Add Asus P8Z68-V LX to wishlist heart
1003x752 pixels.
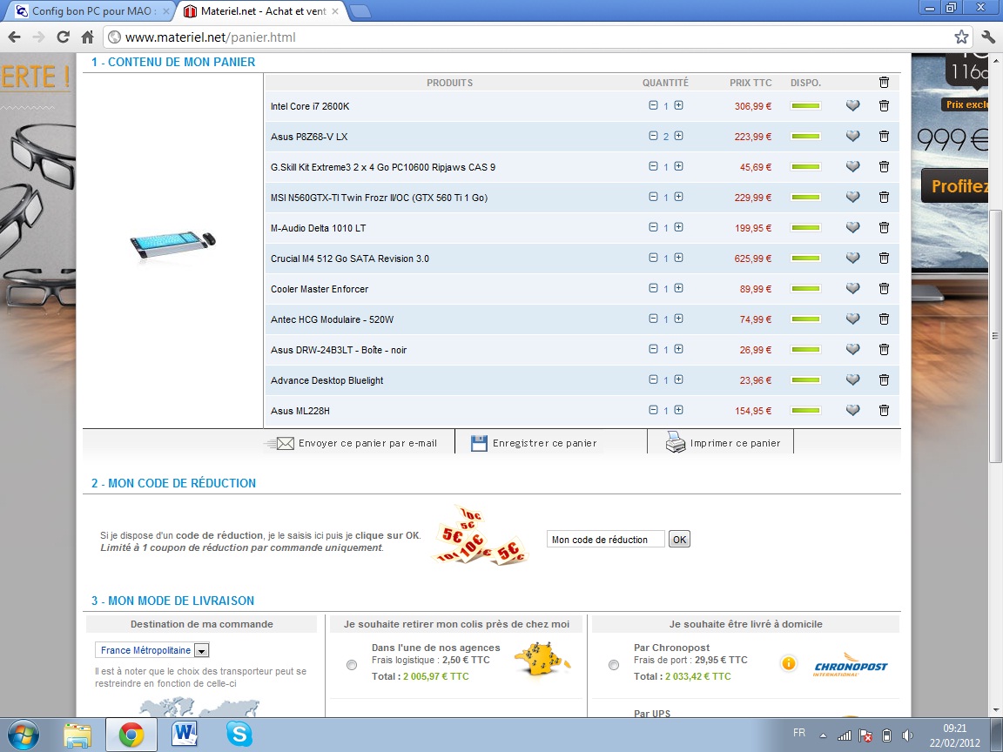pos(852,137)
